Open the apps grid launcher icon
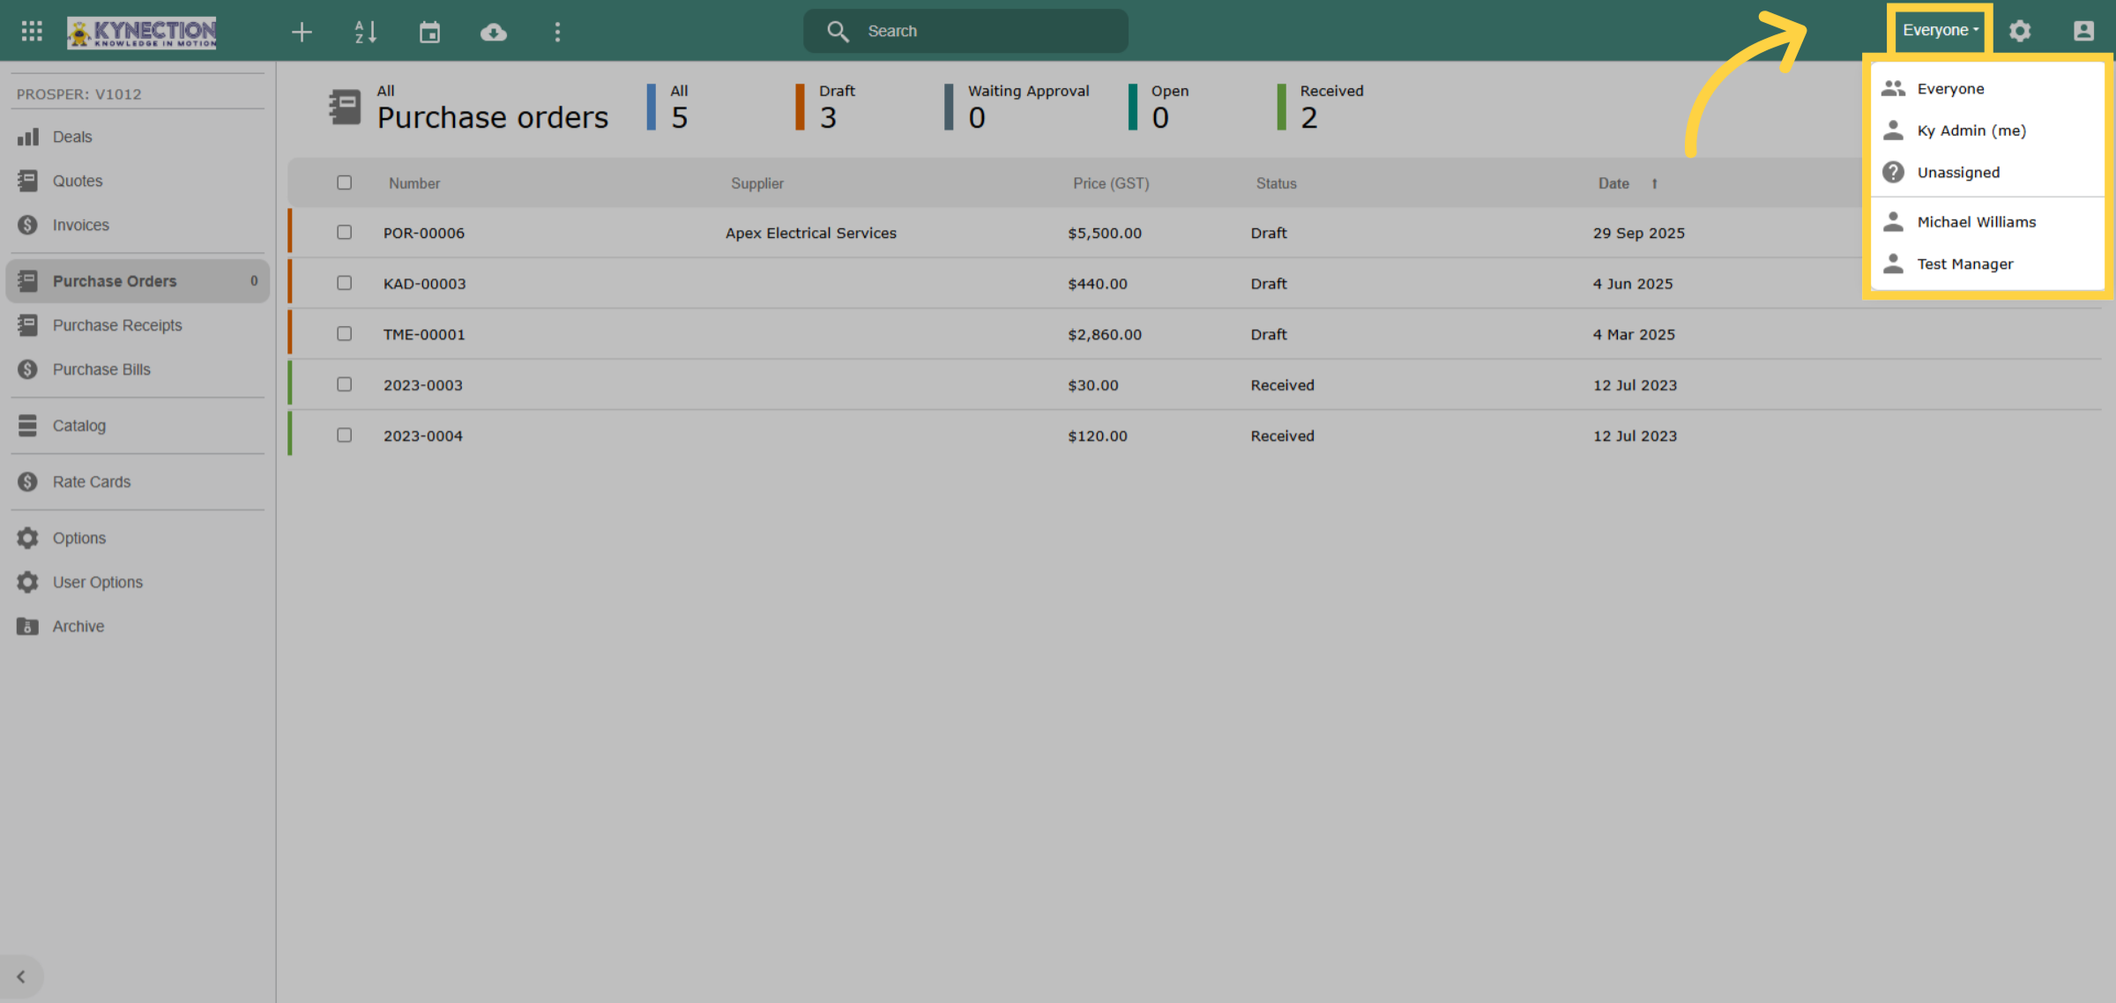 point(32,32)
